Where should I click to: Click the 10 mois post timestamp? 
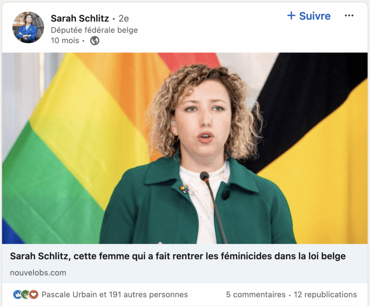click(x=65, y=40)
